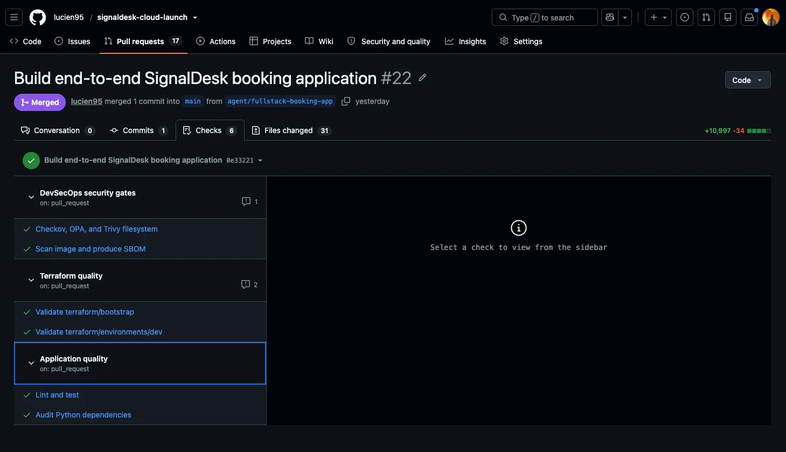Open the user avatar profile menu

[x=771, y=17]
